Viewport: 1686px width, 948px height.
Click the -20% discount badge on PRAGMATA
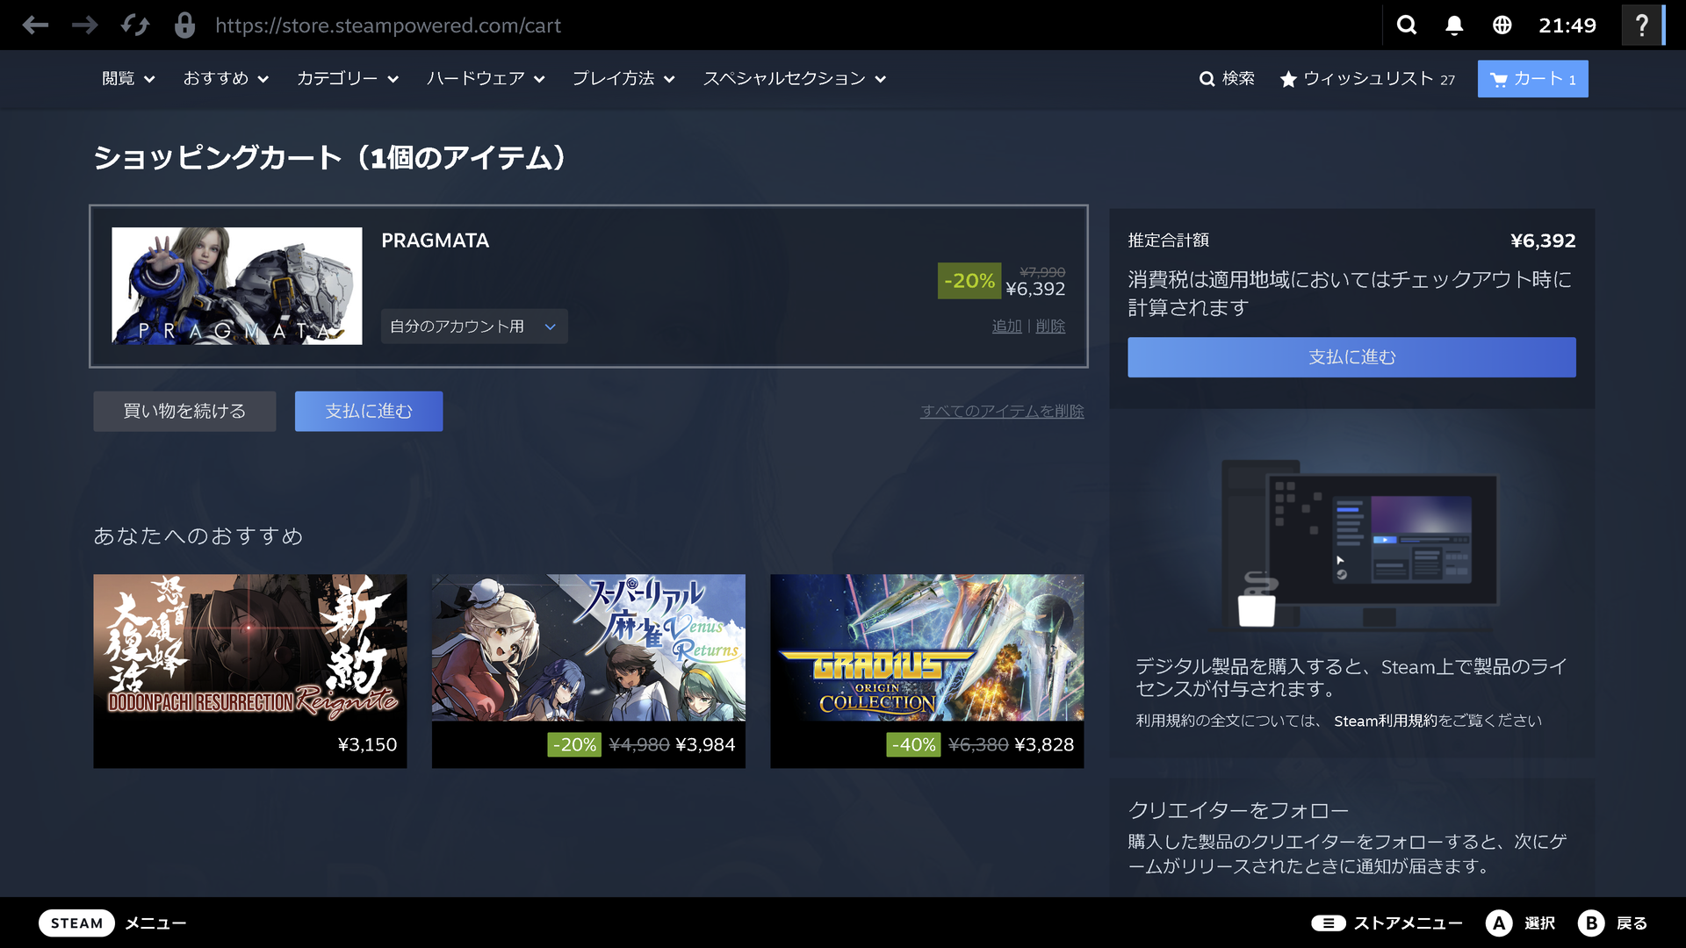(969, 281)
